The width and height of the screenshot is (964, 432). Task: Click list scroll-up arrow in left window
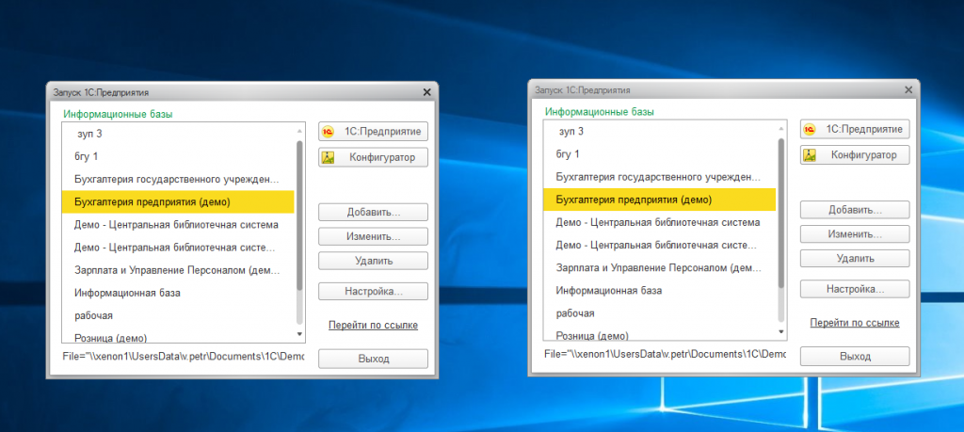click(x=299, y=131)
